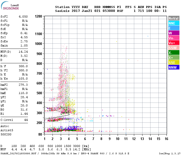Click the fmin value 1.05
Screen dimensions: 181x155
tap(24, 45)
